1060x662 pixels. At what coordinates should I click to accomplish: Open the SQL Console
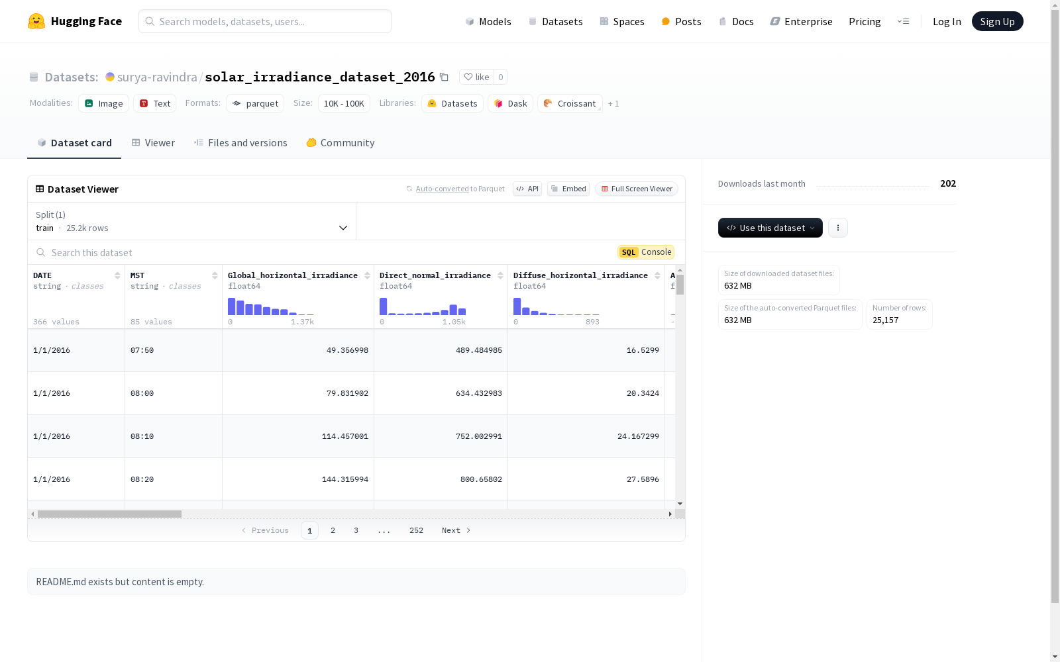pos(646,252)
